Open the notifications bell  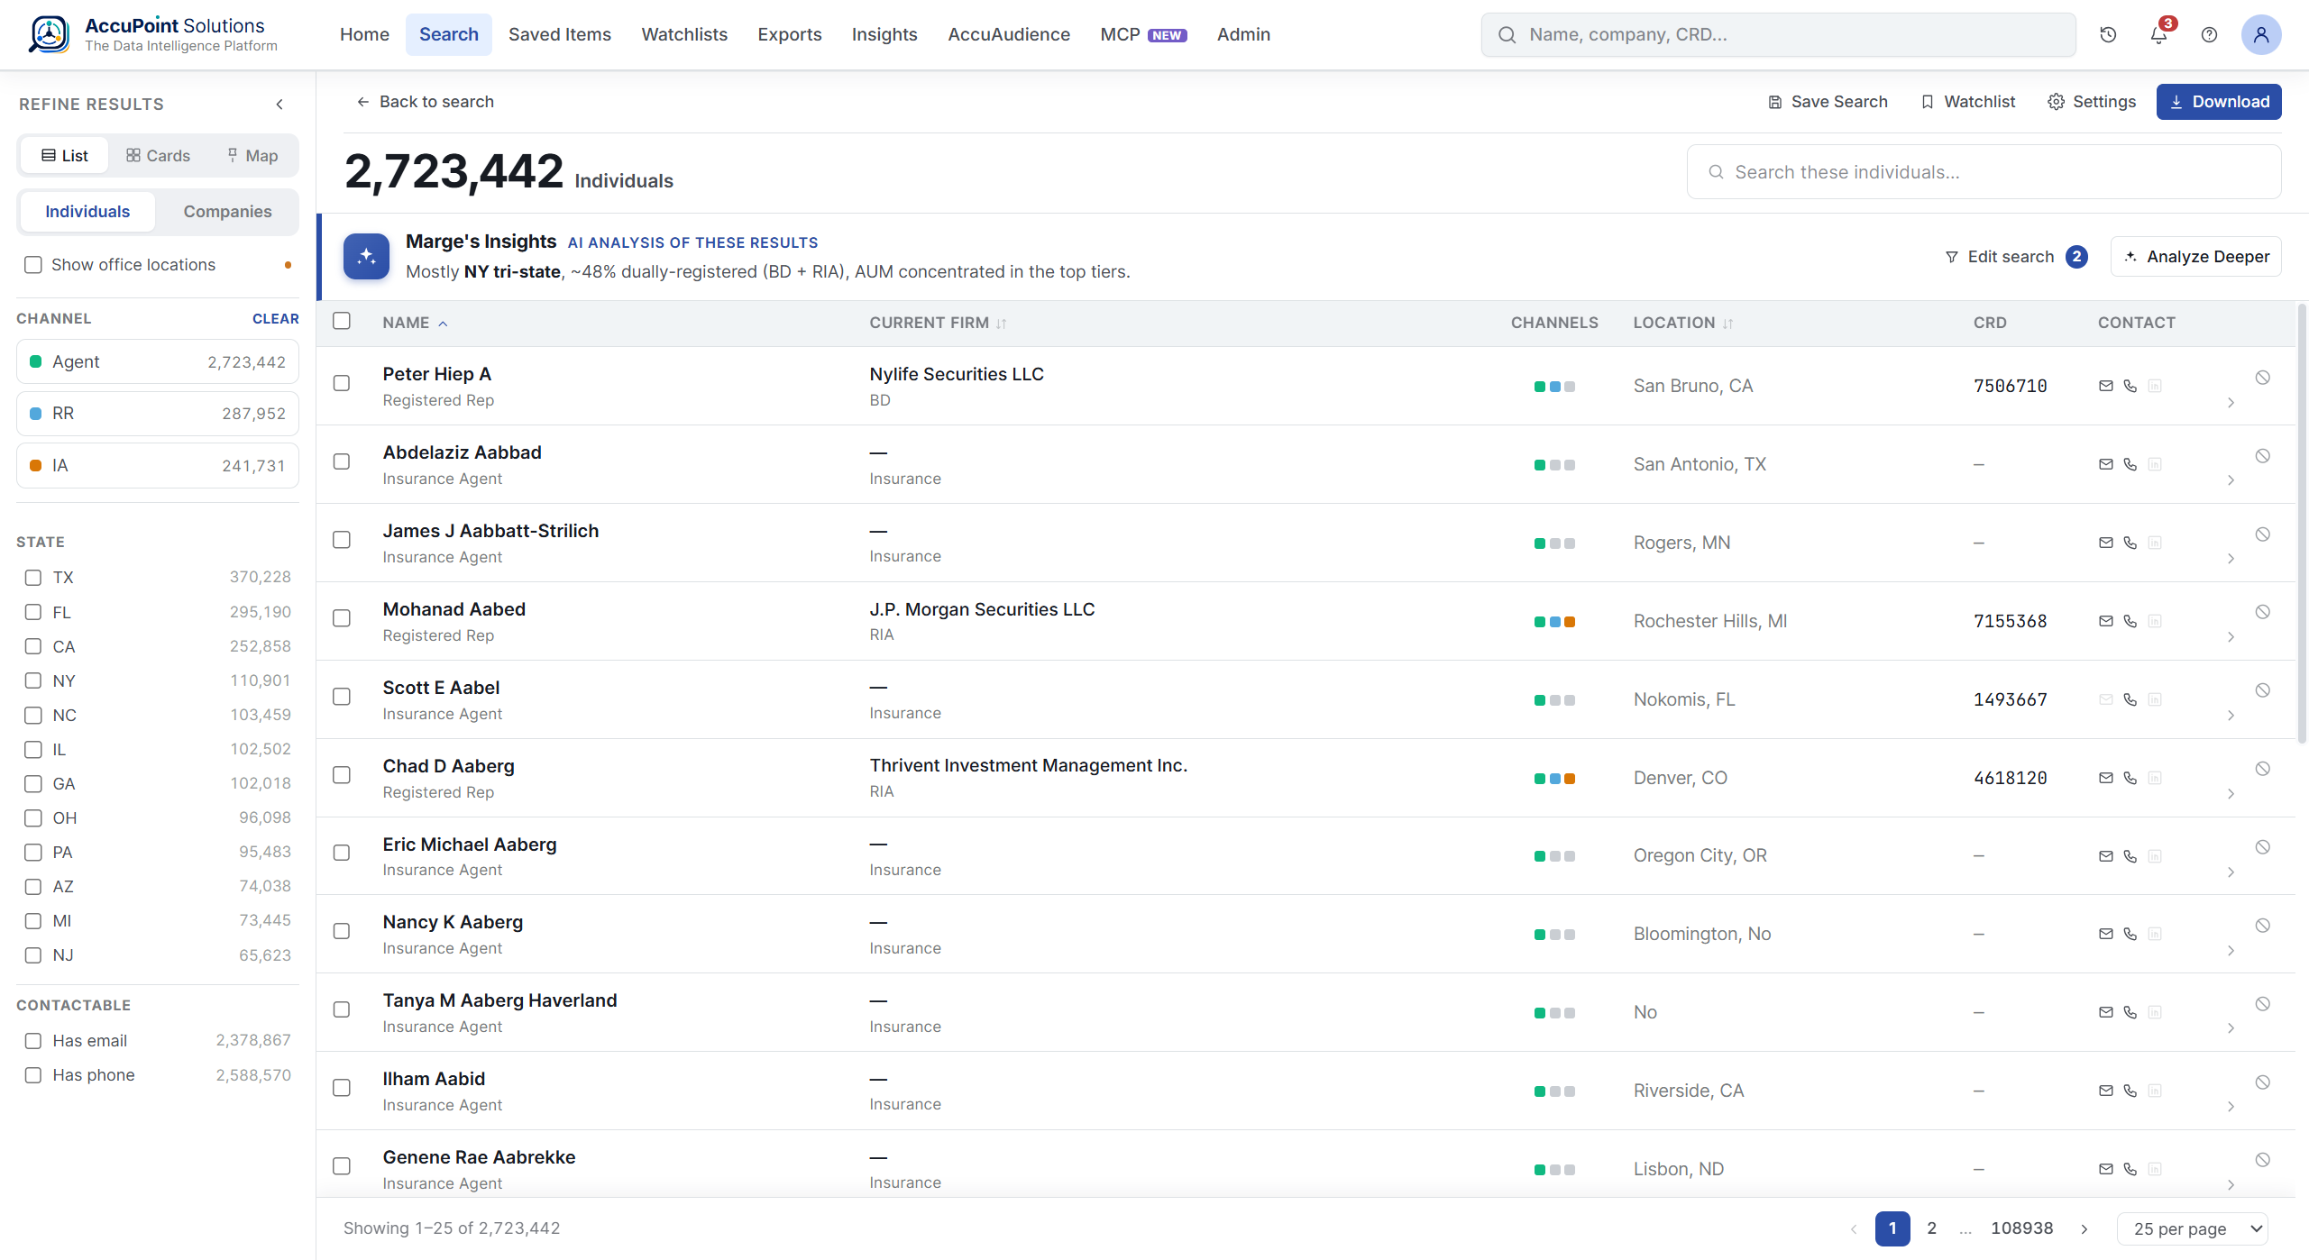[x=2158, y=34]
